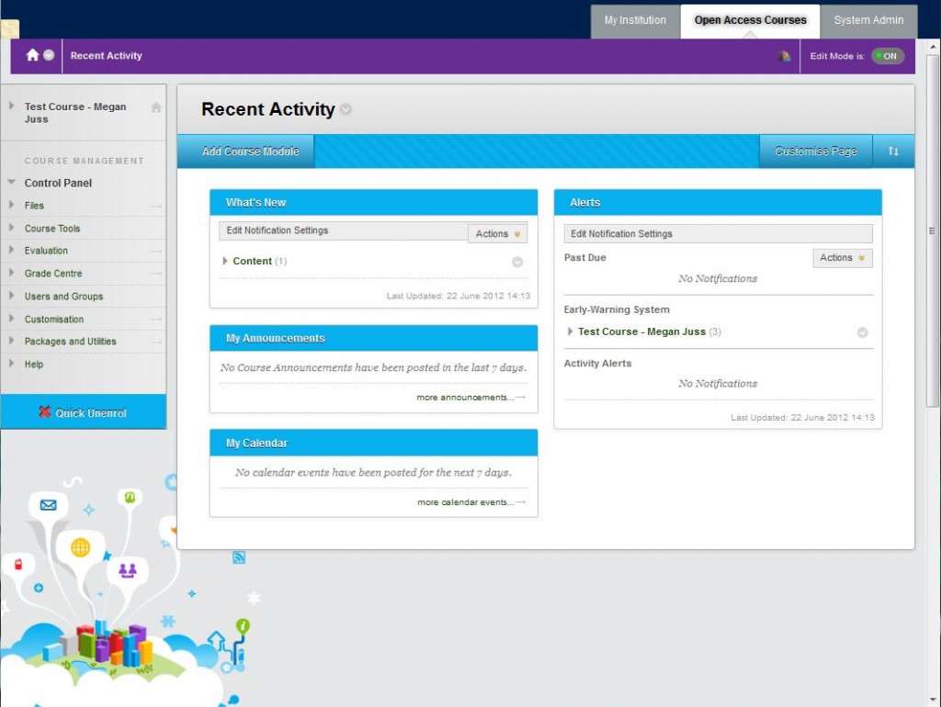Select Open Access Courses tab
This screenshot has height=707, width=941.
750,20
